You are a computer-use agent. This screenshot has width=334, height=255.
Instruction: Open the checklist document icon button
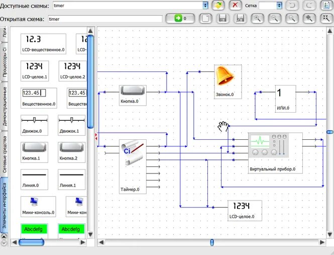326,6
